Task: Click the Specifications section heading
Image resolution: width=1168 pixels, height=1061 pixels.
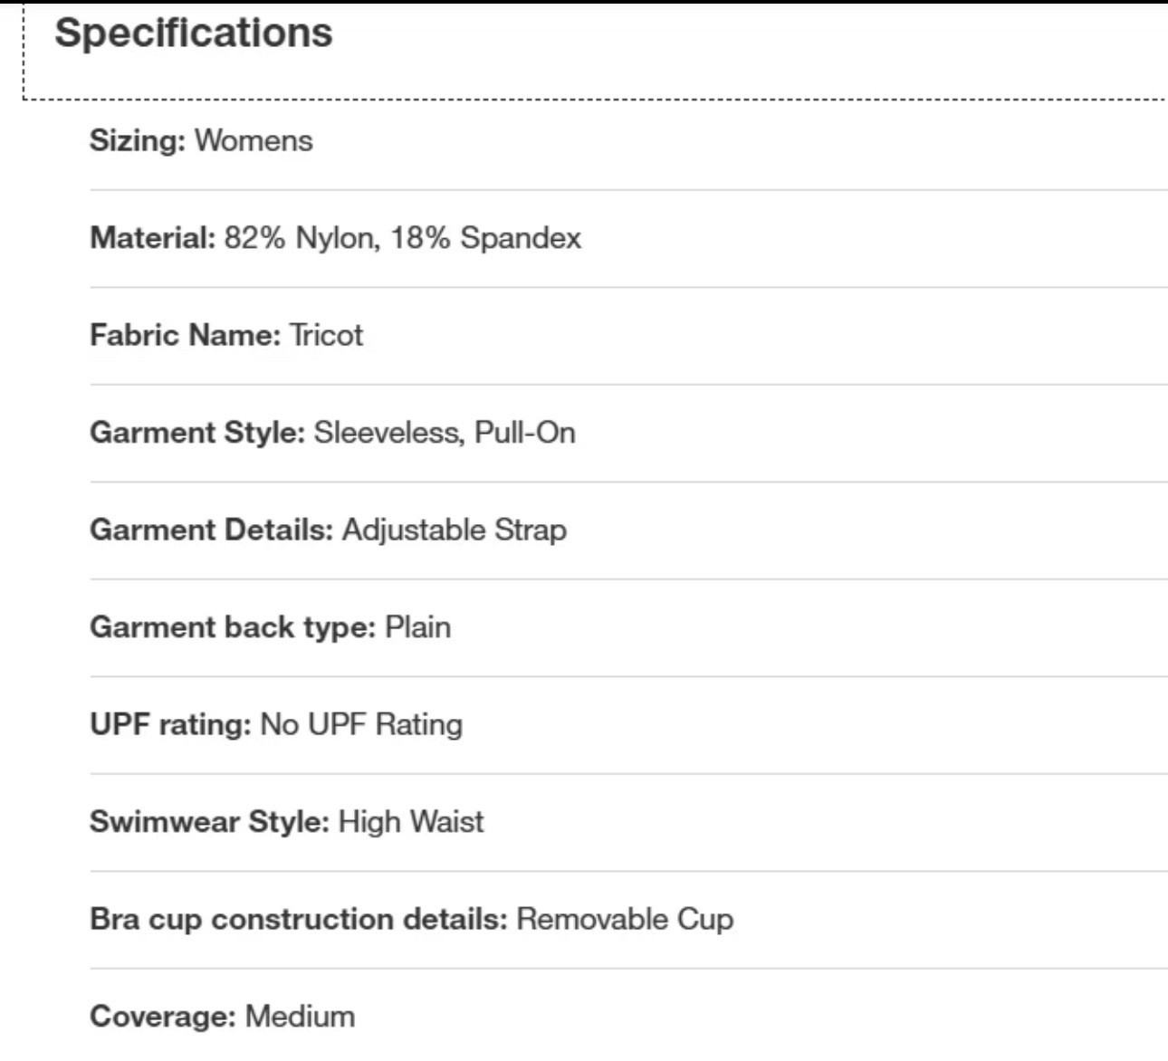Action: (193, 33)
